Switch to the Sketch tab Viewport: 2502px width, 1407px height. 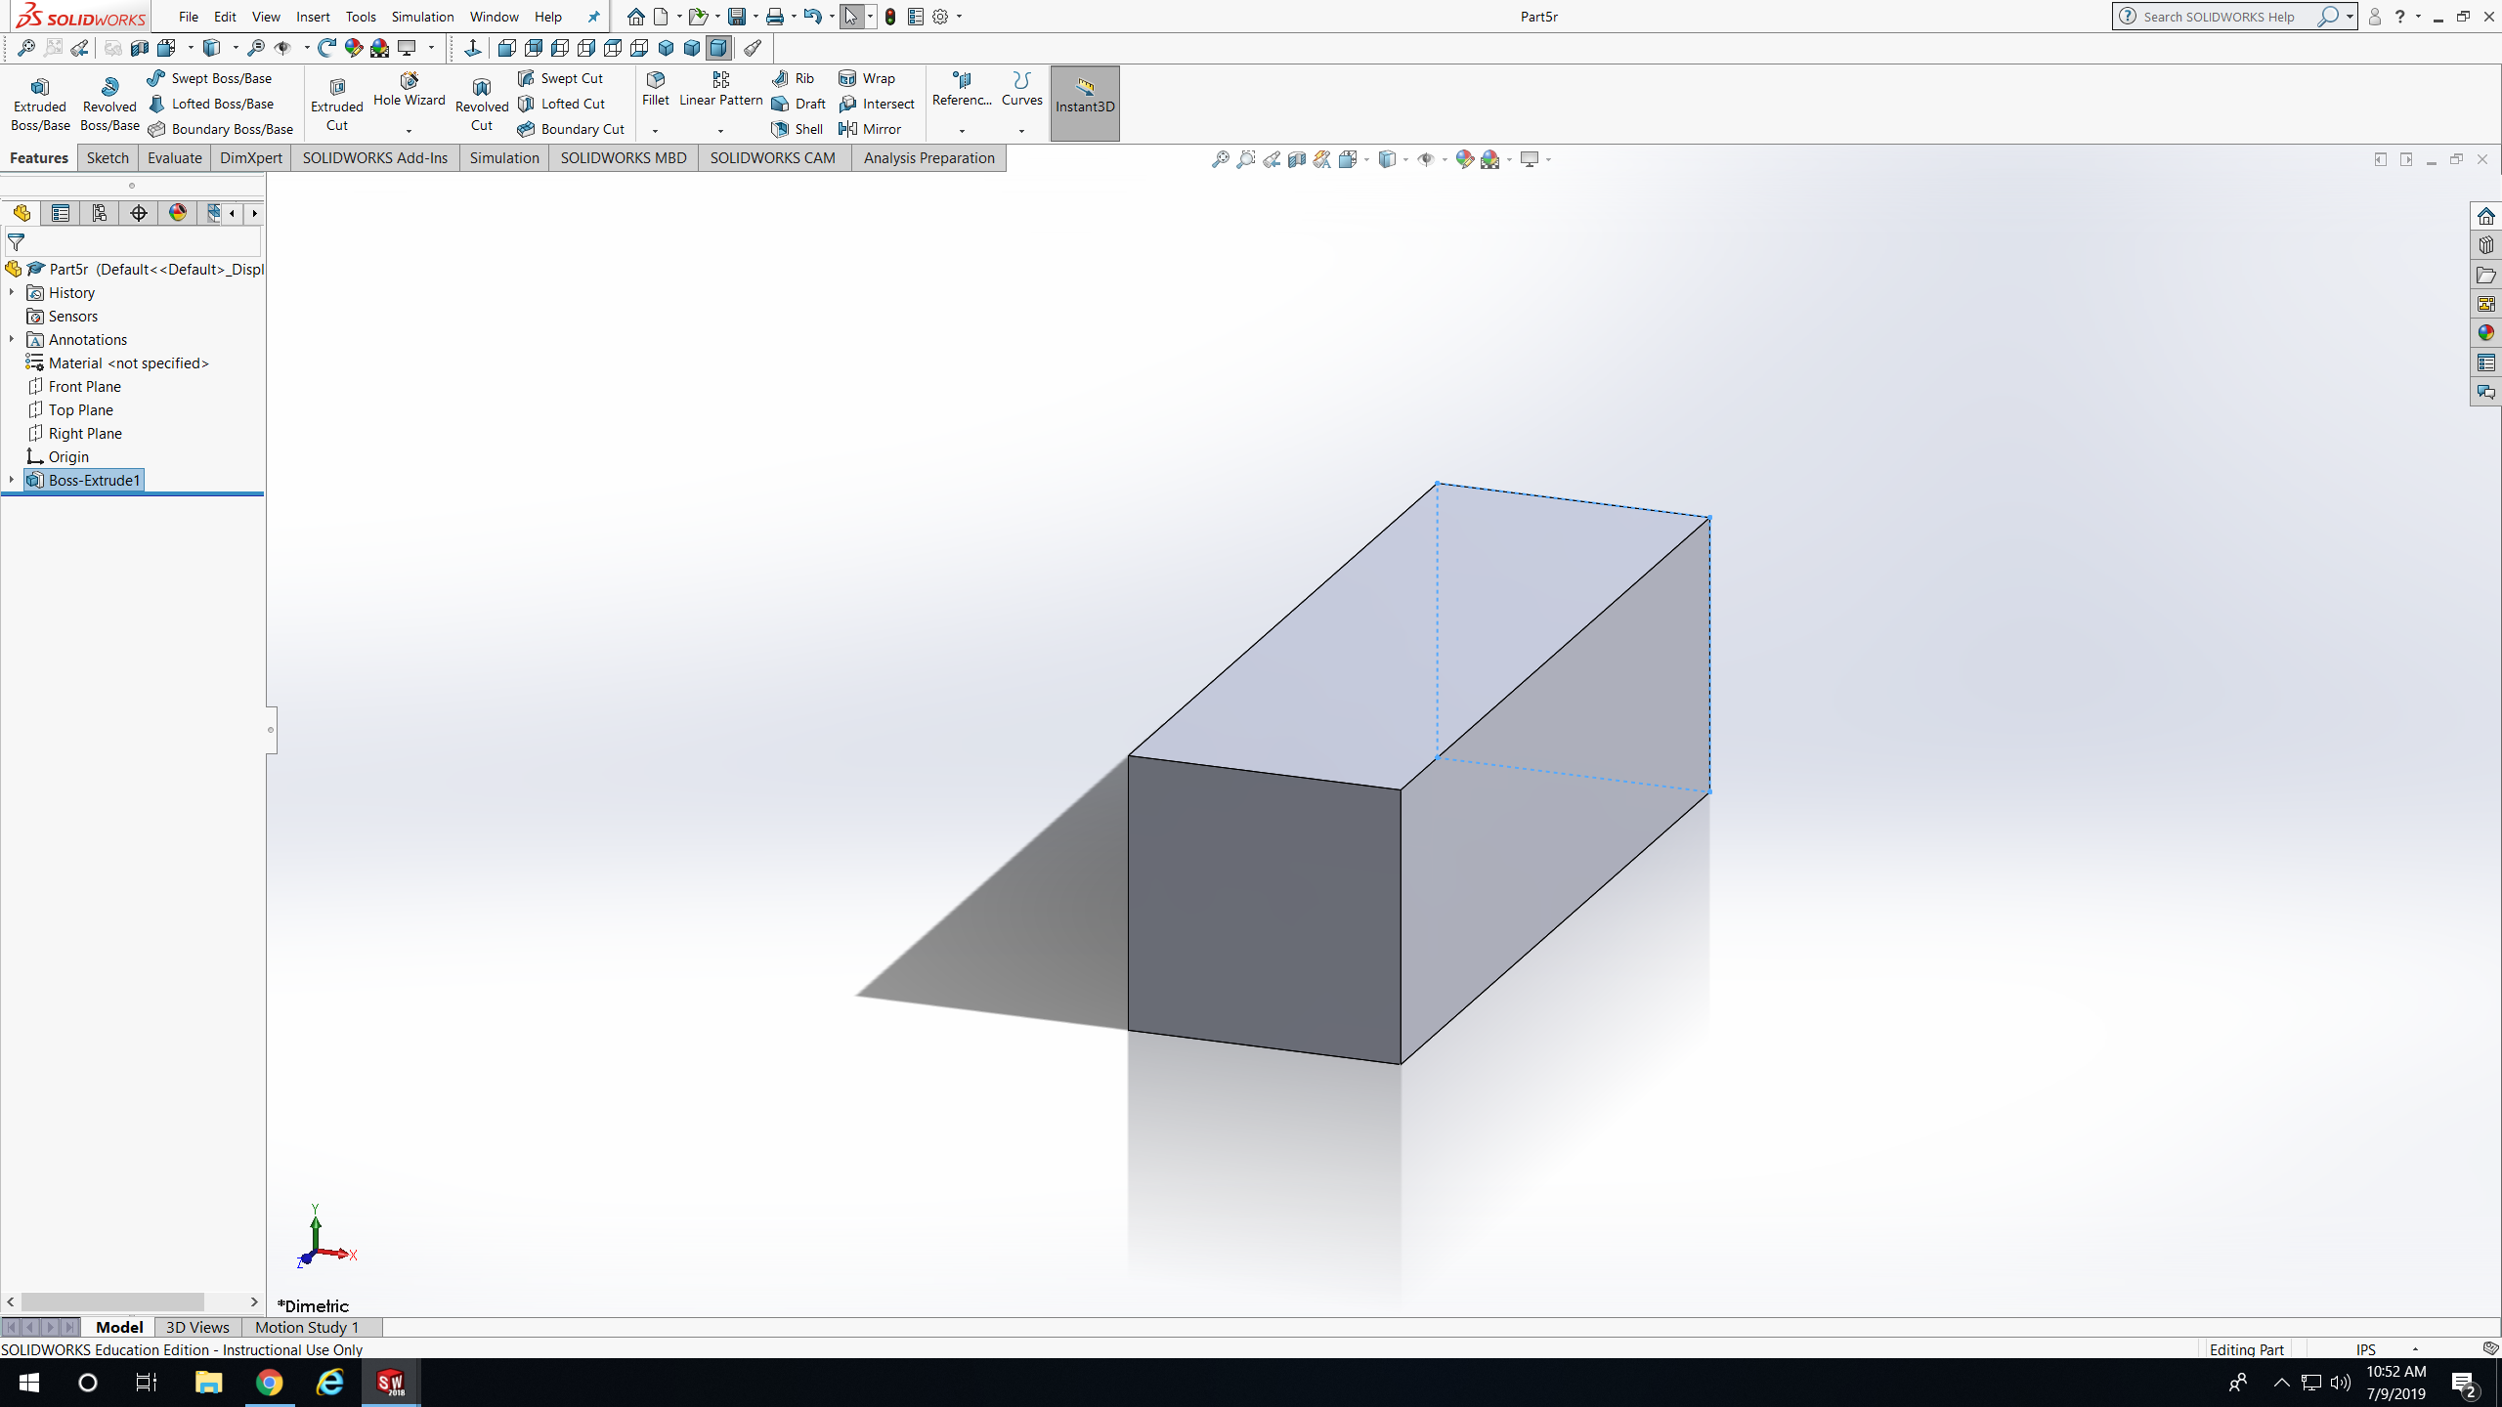pos(108,157)
